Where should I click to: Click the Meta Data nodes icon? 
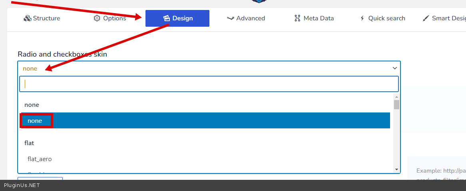[x=297, y=18]
